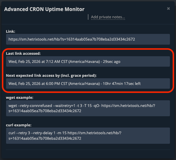Click the curl example command box

[x=88, y=135]
